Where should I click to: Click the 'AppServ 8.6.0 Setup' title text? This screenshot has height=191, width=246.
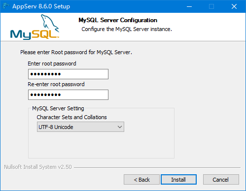click(x=41, y=6)
